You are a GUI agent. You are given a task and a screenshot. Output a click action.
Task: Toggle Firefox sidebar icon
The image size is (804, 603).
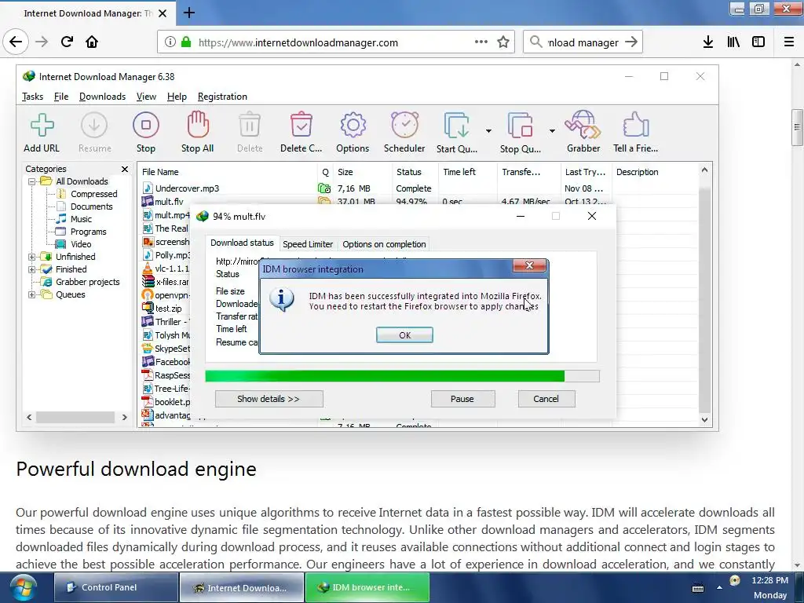pos(758,42)
